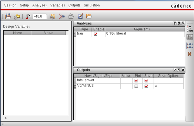Open the Session menu

[x=10, y=5]
